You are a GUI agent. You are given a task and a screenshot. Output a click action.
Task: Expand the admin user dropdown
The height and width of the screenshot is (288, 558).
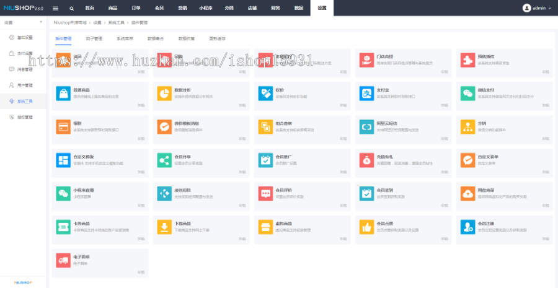534,8
